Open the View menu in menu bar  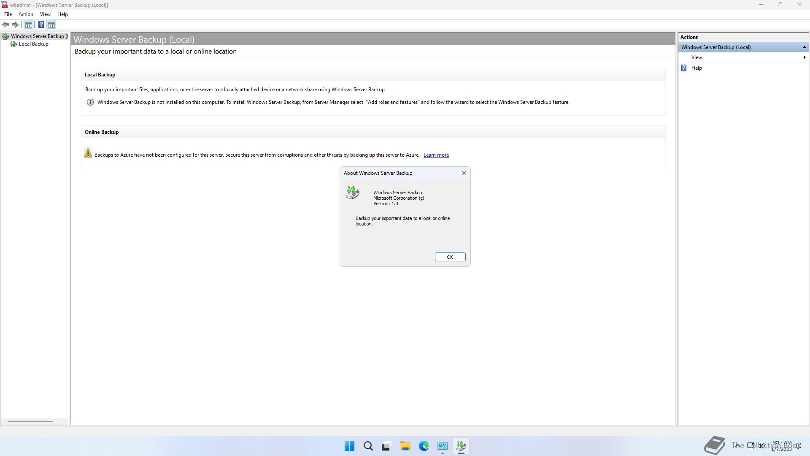pos(45,14)
